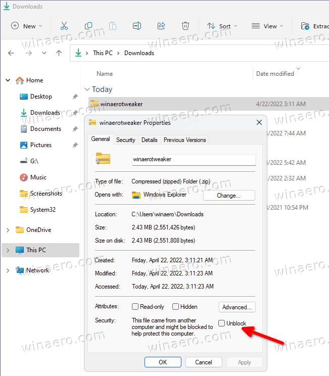The image size is (329, 376).
Task: Check the Unblock checkbox
Action: pos(221,323)
